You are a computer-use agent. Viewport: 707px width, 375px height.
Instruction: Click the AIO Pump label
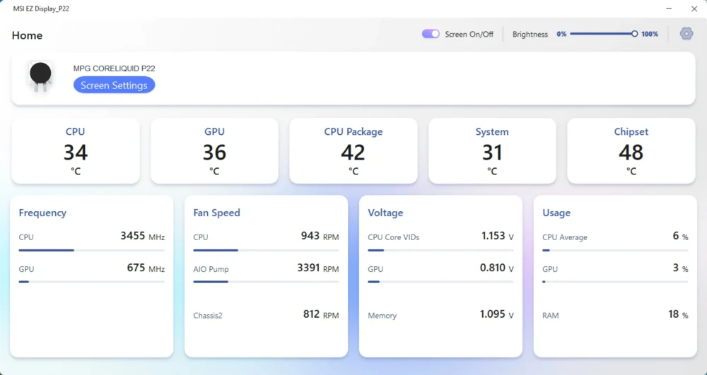(211, 269)
